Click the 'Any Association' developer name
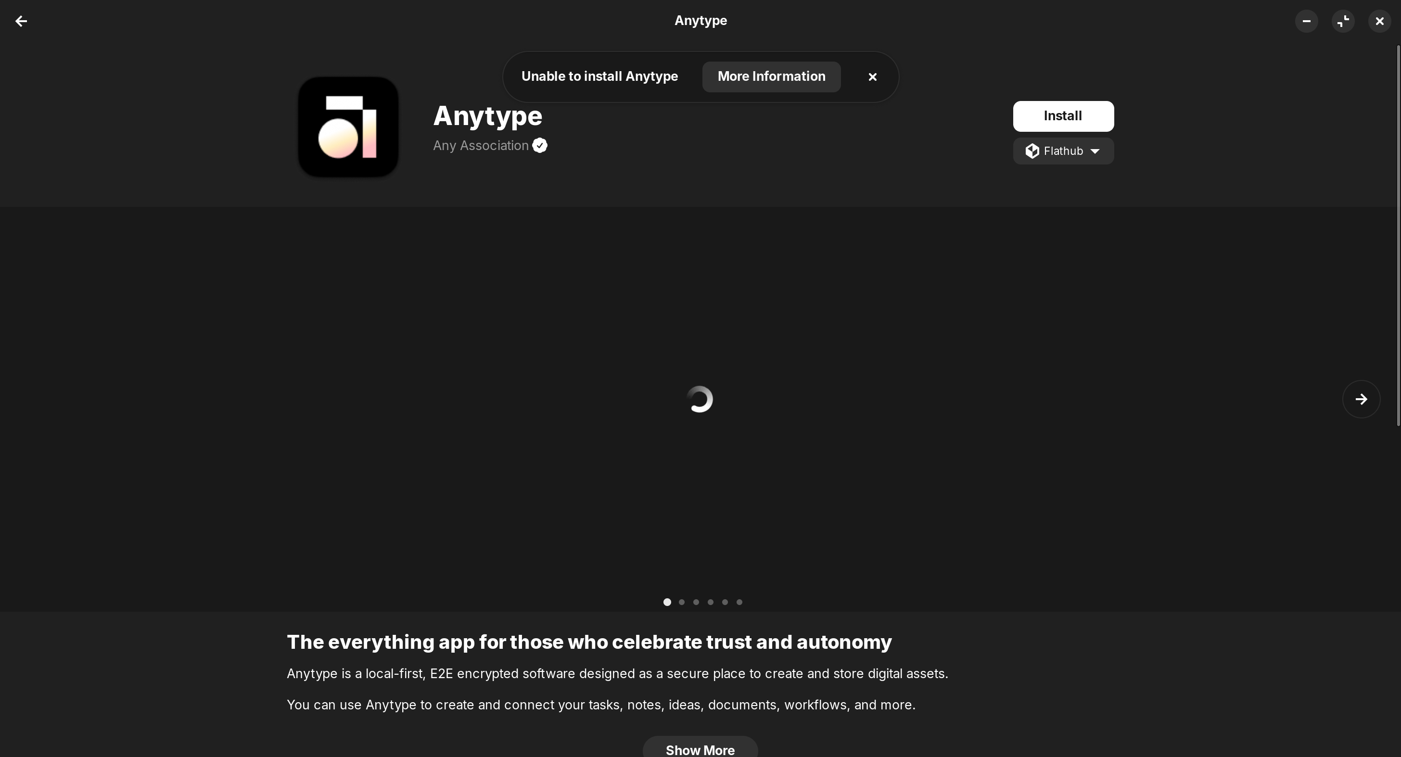This screenshot has height=757, width=1401. coord(481,146)
